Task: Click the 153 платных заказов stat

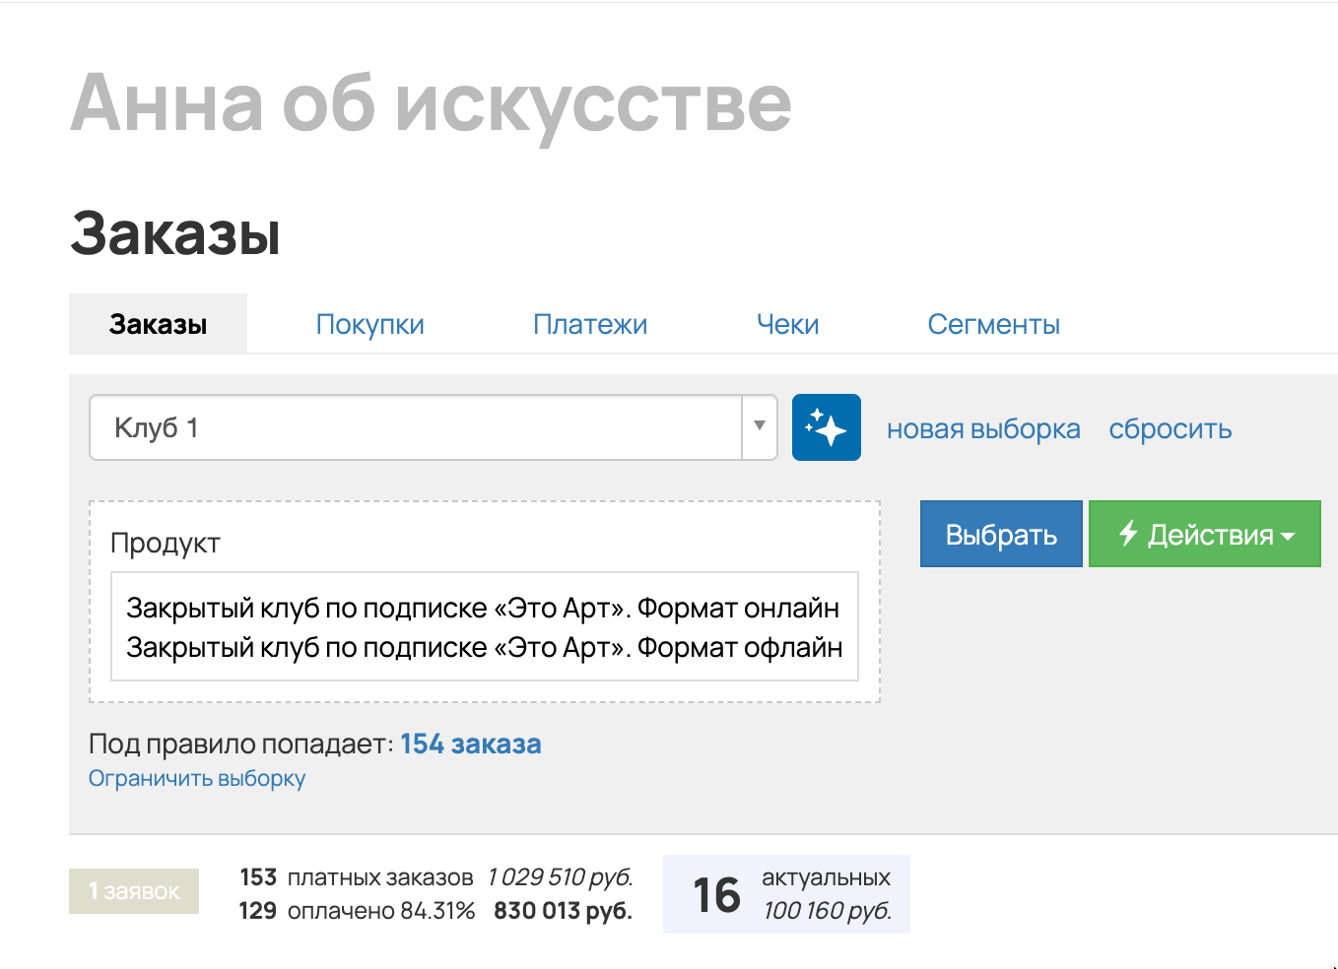Action: point(357,876)
